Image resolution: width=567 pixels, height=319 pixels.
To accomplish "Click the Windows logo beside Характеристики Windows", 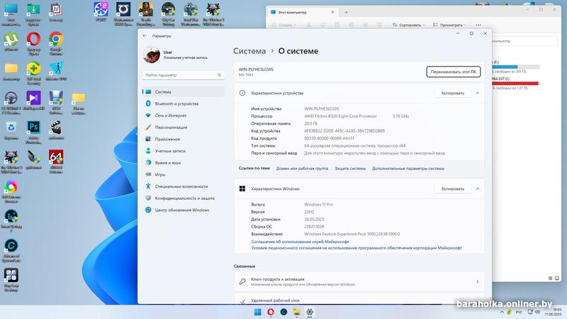I will (242, 189).
